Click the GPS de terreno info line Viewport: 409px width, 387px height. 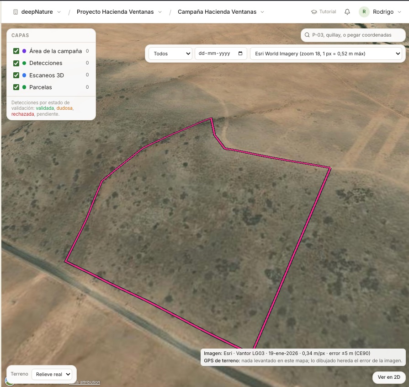click(303, 360)
